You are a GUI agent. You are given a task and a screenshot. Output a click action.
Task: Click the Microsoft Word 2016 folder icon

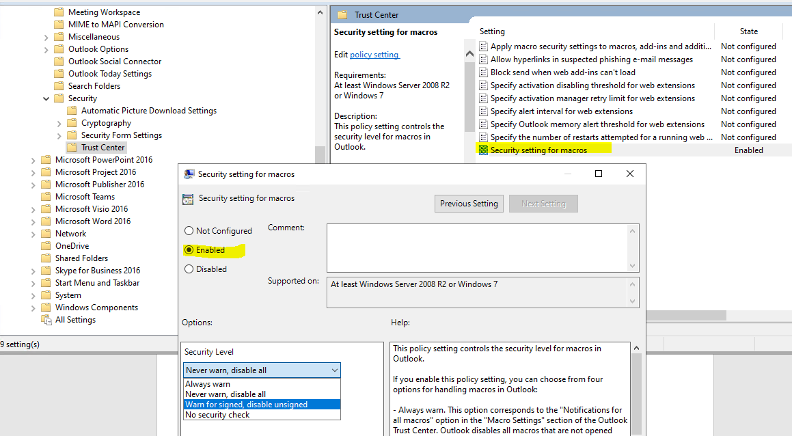(46, 221)
